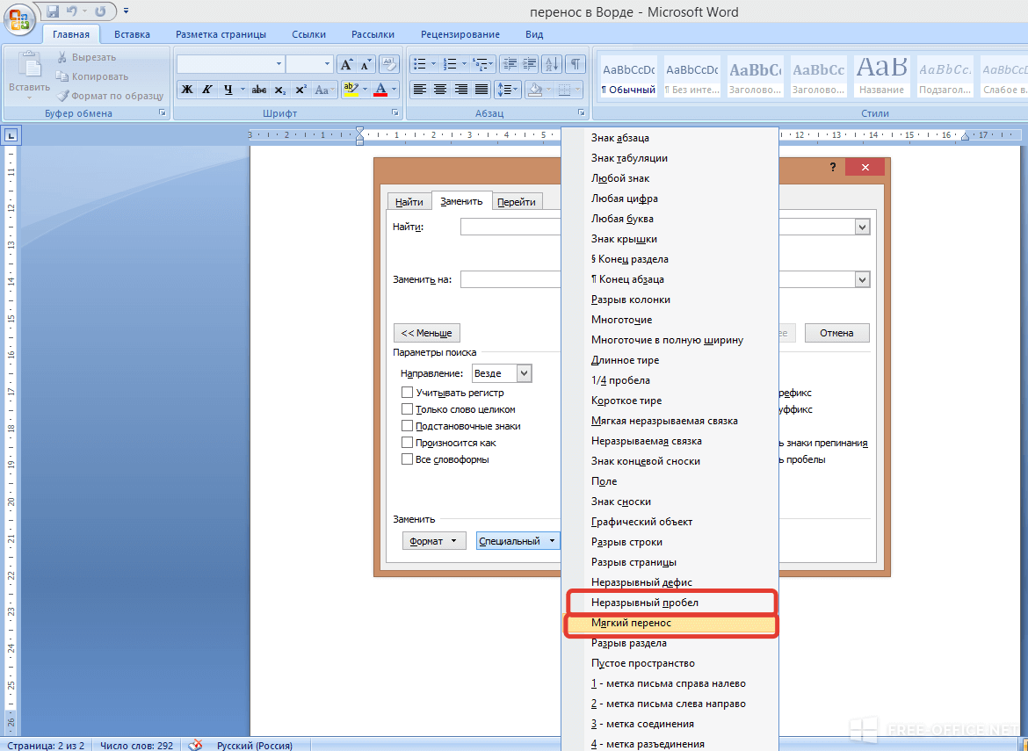
Task: Select 'Неразрывный пробел' menu entry
Action: (x=670, y=603)
